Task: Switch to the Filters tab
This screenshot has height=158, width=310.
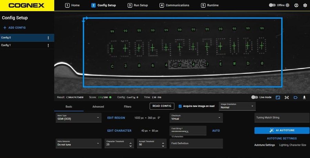Action: (x=127, y=107)
